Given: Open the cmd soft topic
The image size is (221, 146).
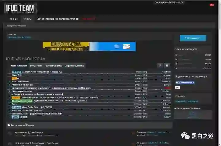Looking at the screenshot, I should click(x=24, y=117).
